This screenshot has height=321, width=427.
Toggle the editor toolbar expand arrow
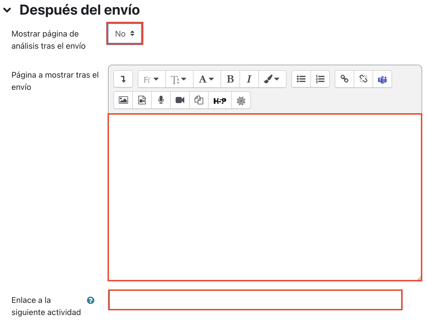pos(123,79)
